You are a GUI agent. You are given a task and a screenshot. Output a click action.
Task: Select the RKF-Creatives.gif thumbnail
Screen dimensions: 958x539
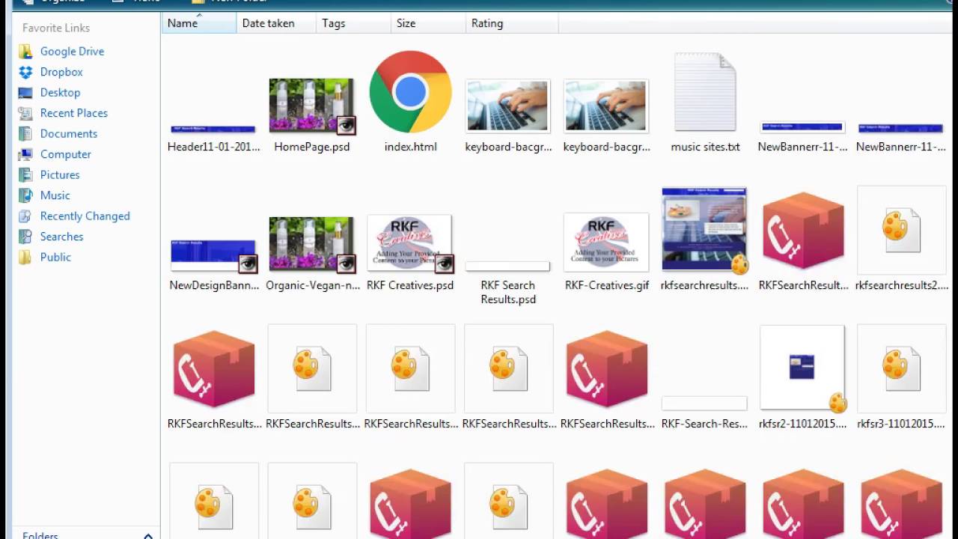(606, 242)
